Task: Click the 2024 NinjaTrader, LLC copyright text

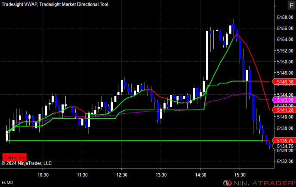Action: point(27,163)
